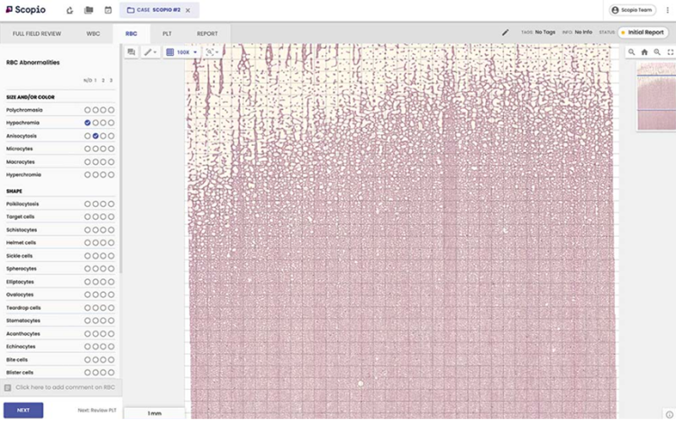Reset view with the home icon

[644, 52]
